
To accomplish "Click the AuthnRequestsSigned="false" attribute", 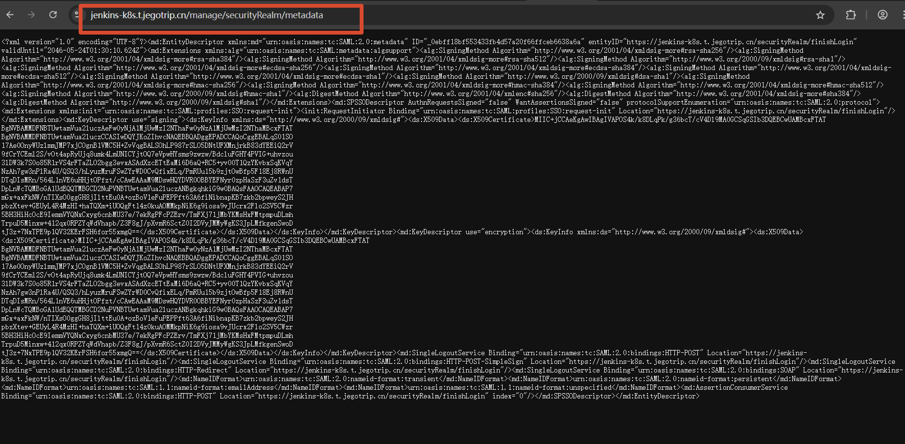I will click(x=459, y=102).
